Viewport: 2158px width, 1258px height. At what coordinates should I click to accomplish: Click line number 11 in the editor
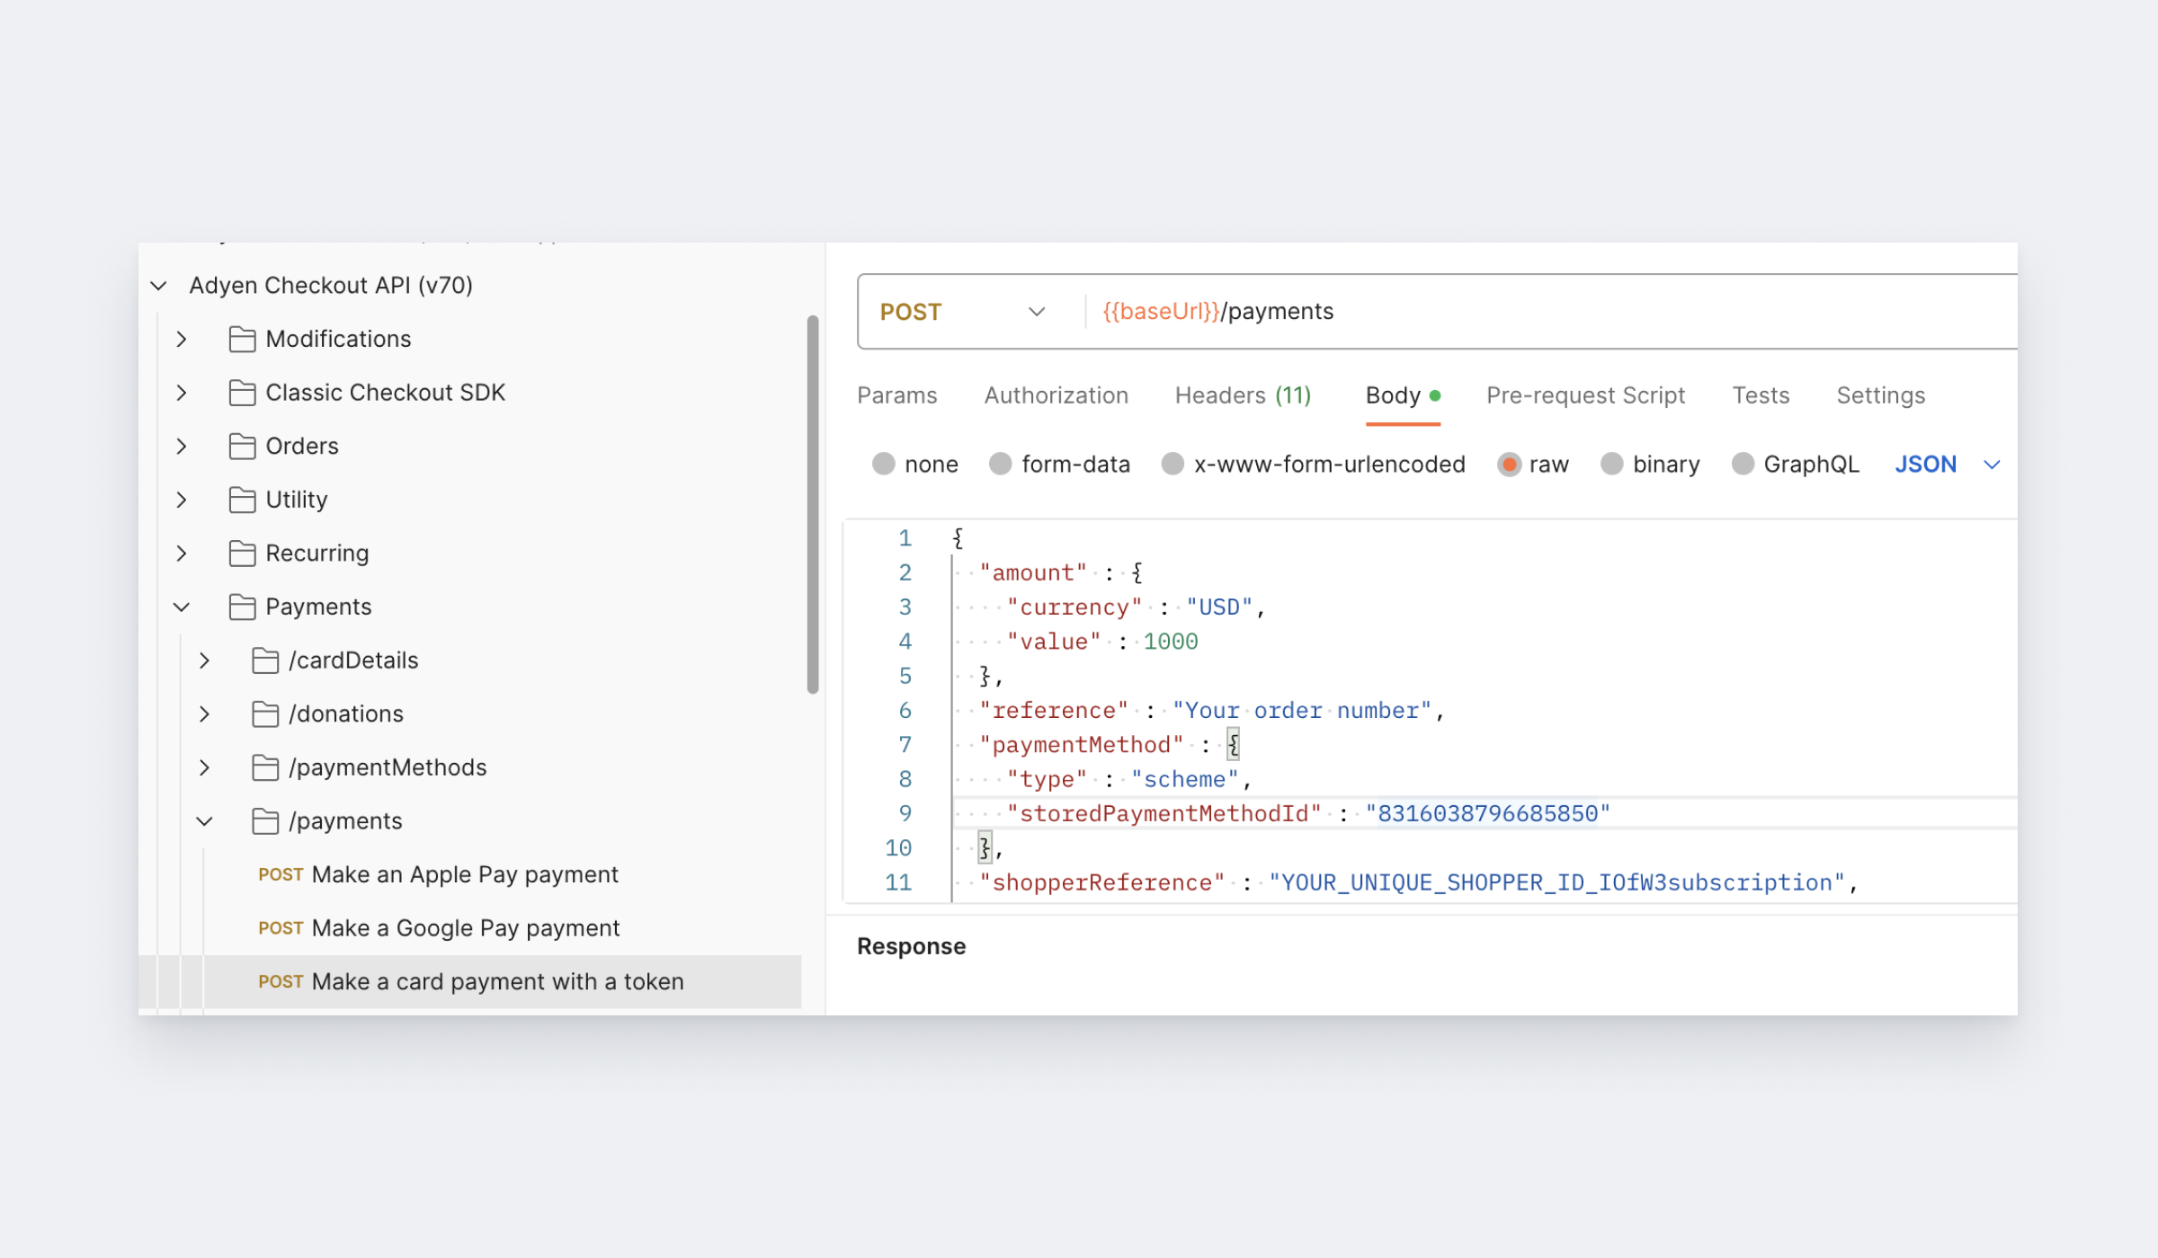click(x=898, y=883)
